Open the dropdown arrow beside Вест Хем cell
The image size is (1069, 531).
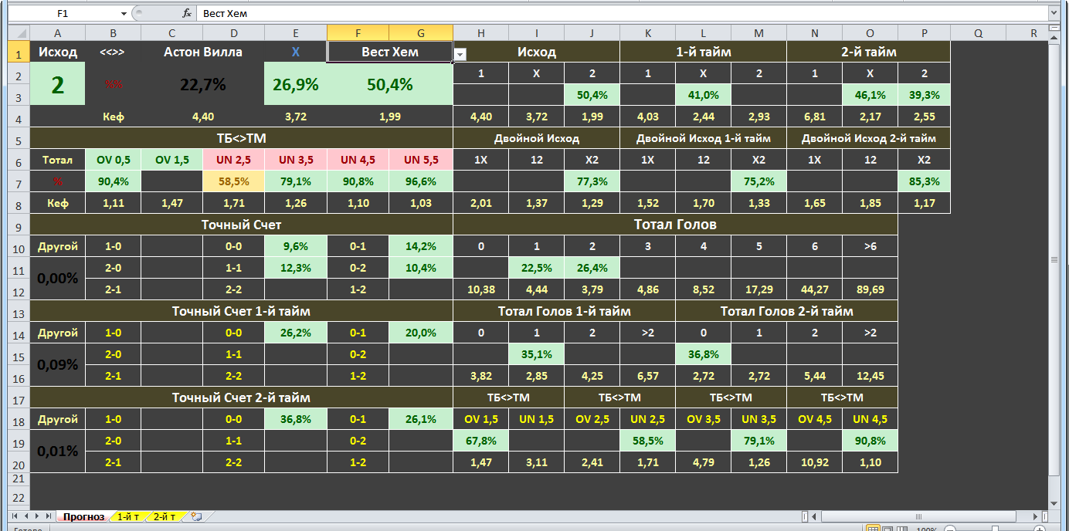[x=460, y=55]
